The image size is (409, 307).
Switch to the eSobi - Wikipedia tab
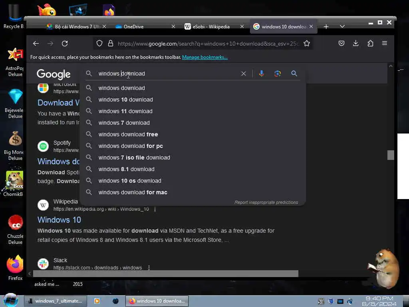[x=214, y=26]
